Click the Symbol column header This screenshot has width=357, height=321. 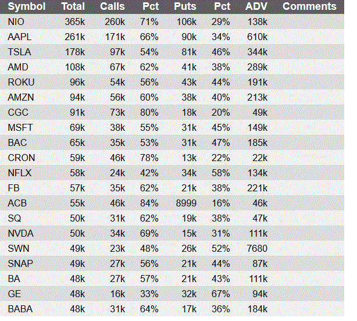(27, 6)
